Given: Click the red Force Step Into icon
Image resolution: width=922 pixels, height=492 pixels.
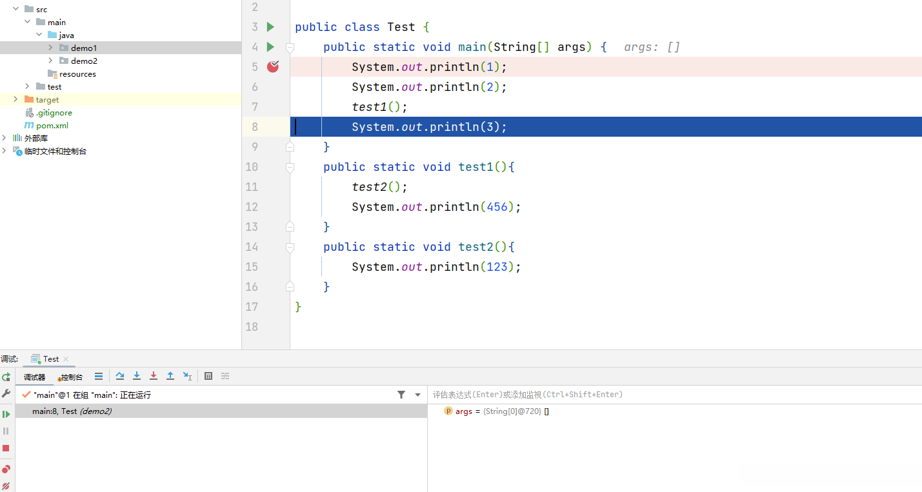Looking at the screenshot, I should [154, 376].
